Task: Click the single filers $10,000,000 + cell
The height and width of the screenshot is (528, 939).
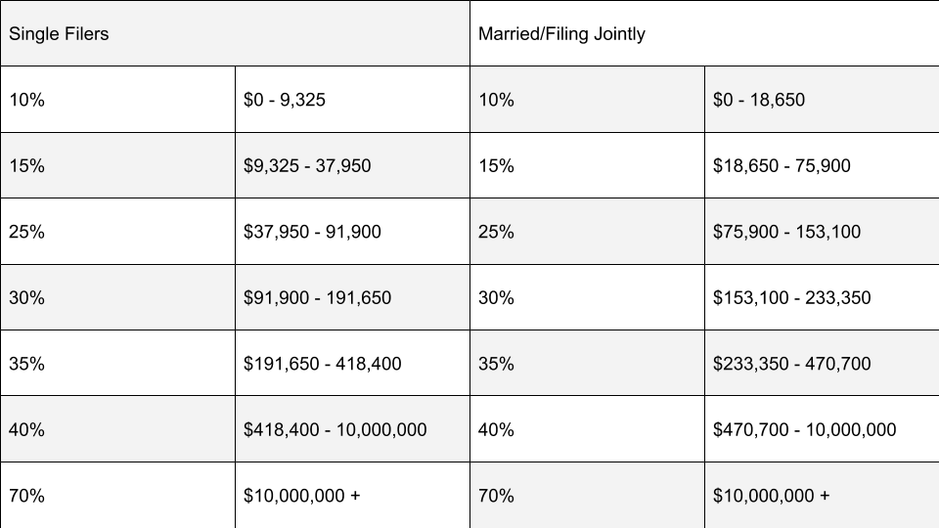Action: point(352,495)
